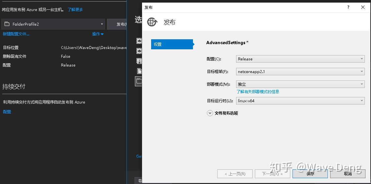Open the 目标框架 netcoreapp2.1 dropdown

(300, 71)
